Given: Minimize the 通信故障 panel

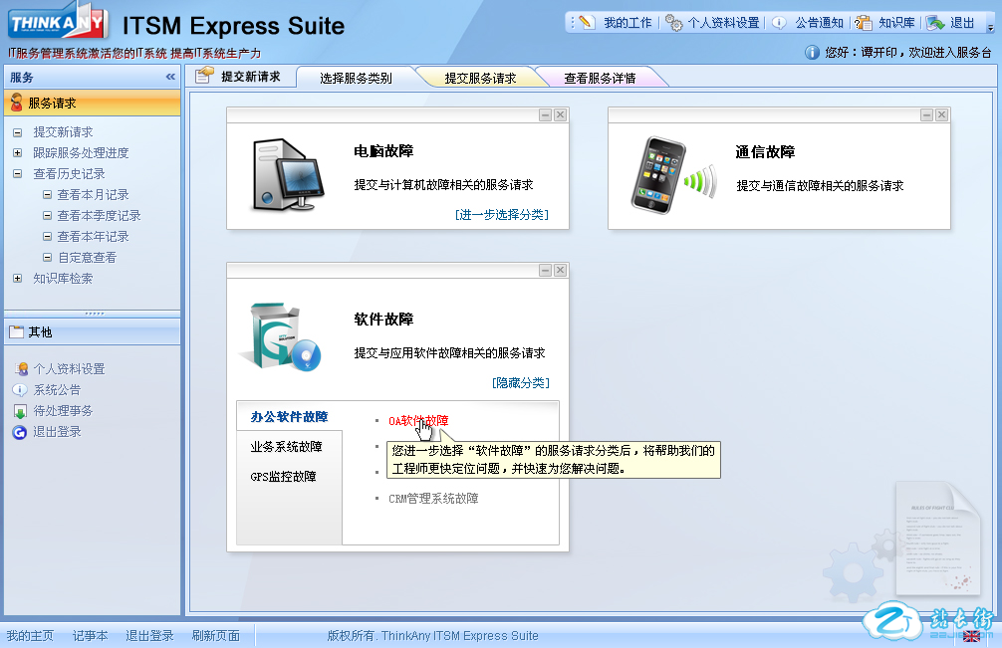Looking at the screenshot, I should tap(926, 115).
